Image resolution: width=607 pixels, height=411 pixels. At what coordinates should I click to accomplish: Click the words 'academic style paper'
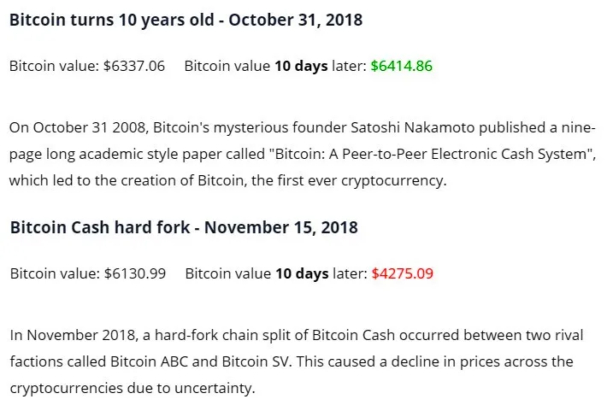tap(150, 154)
